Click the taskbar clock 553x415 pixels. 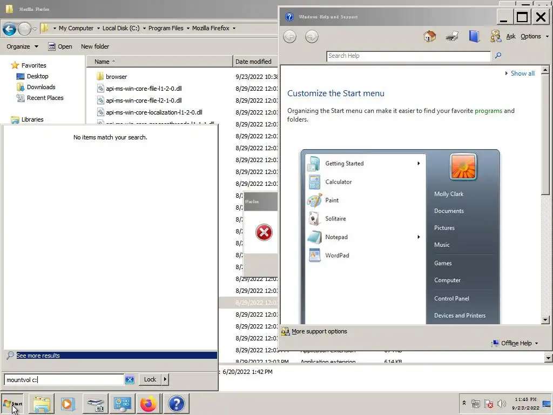pyautogui.click(x=525, y=403)
